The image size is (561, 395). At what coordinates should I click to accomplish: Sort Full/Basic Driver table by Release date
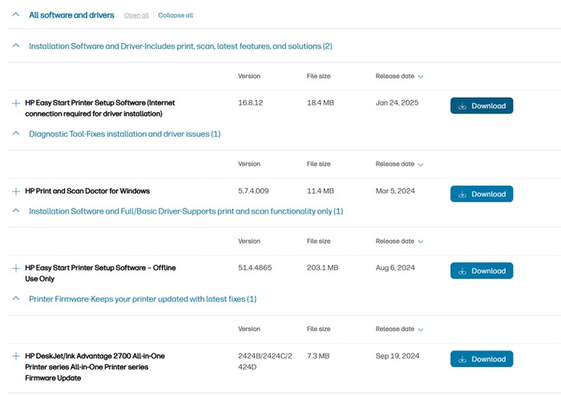click(x=399, y=241)
